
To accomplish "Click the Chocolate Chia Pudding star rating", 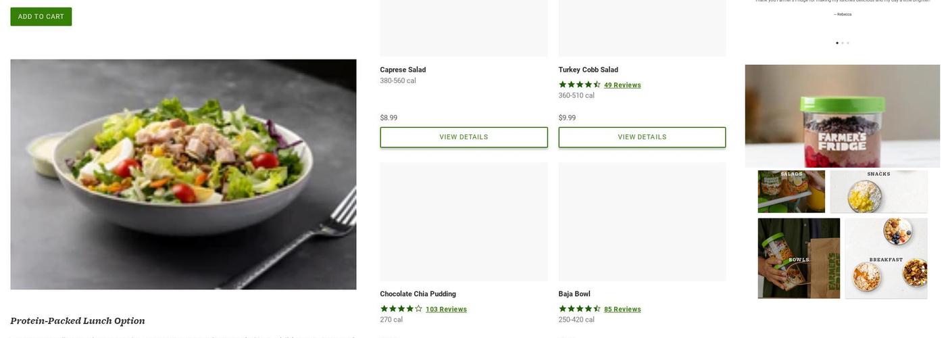I will point(401,310).
